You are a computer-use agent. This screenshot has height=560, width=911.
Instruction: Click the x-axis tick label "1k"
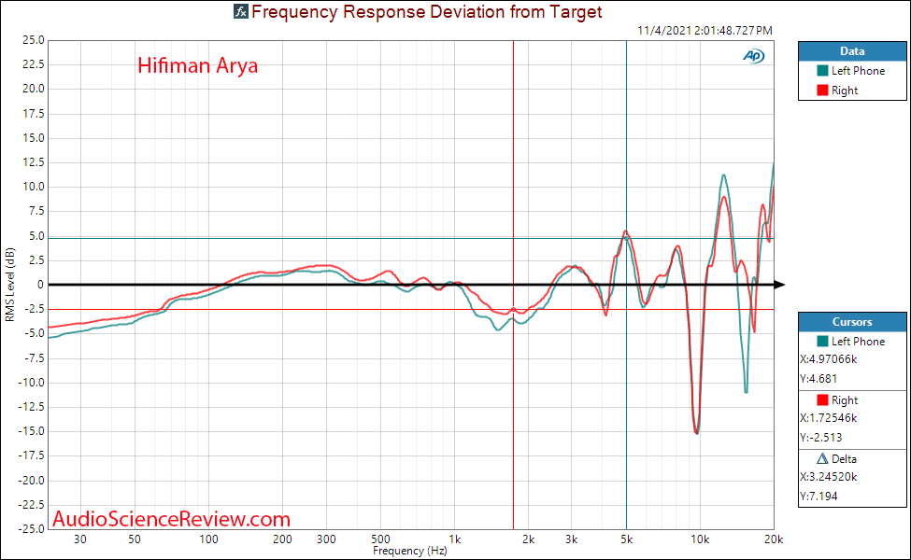[x=454, y=539]
